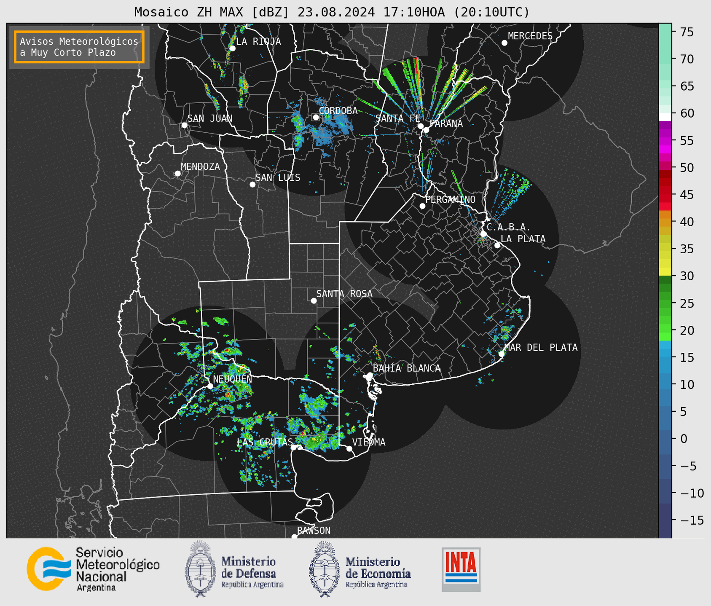Click the LAS GRUTAS label text
Image resolution: width=711 pixels, height=606 pixels.
tap(265, 442)
